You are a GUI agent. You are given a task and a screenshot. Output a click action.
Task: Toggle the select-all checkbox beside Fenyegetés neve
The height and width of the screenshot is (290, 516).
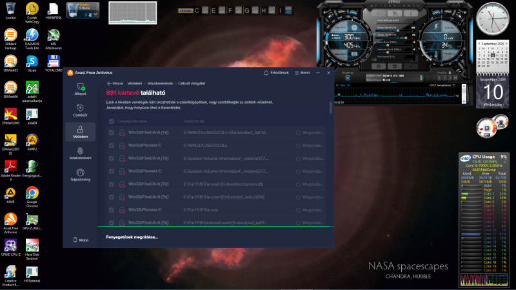[112, 121]
